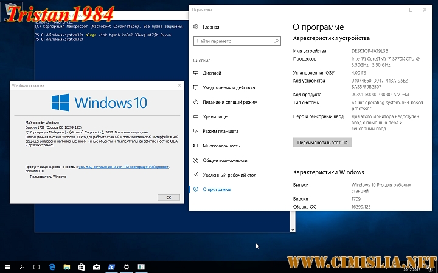
Task: Open the Mail app from the taskbar
Action: pos(96,266)
